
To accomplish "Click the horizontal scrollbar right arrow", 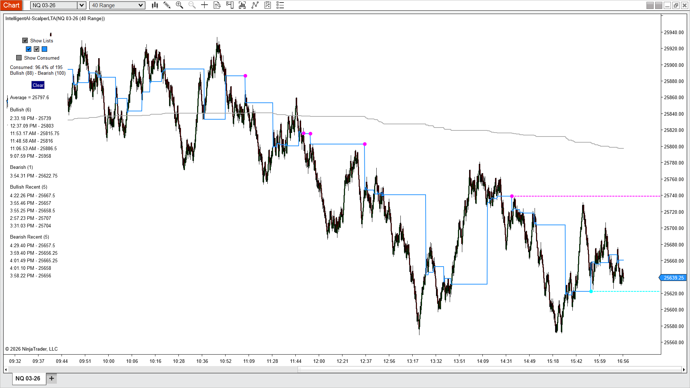I will [684, 369].
